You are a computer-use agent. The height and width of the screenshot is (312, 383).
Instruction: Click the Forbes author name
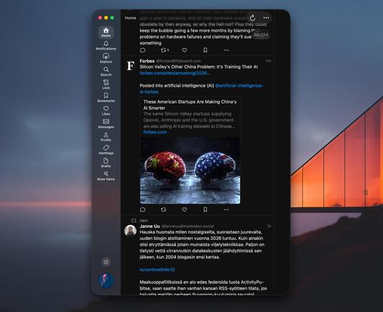[147, 61]
